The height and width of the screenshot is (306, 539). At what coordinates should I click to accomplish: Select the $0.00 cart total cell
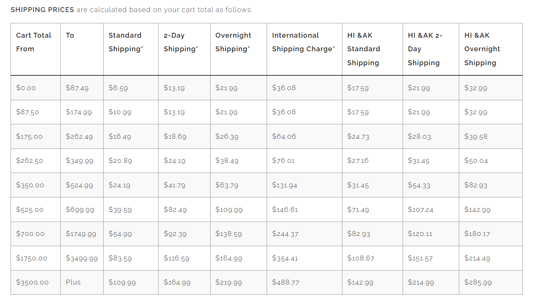pyautogui.click(x=26, y=88)
